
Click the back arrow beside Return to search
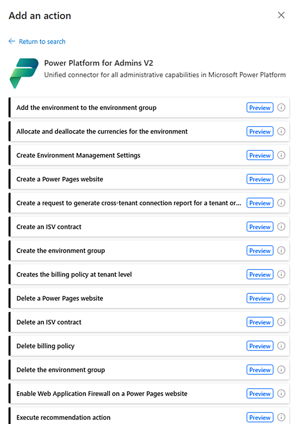pyautogui.click(x=12, y=41)
